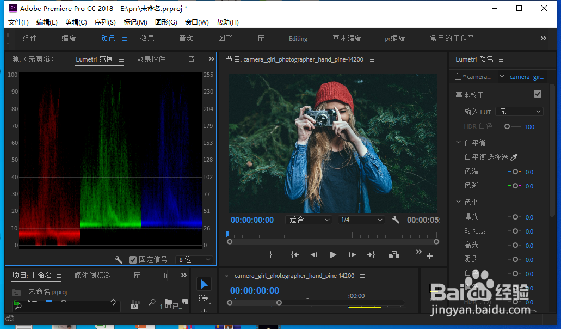Collapse the 白平衡 section

[x=459, y=143]
